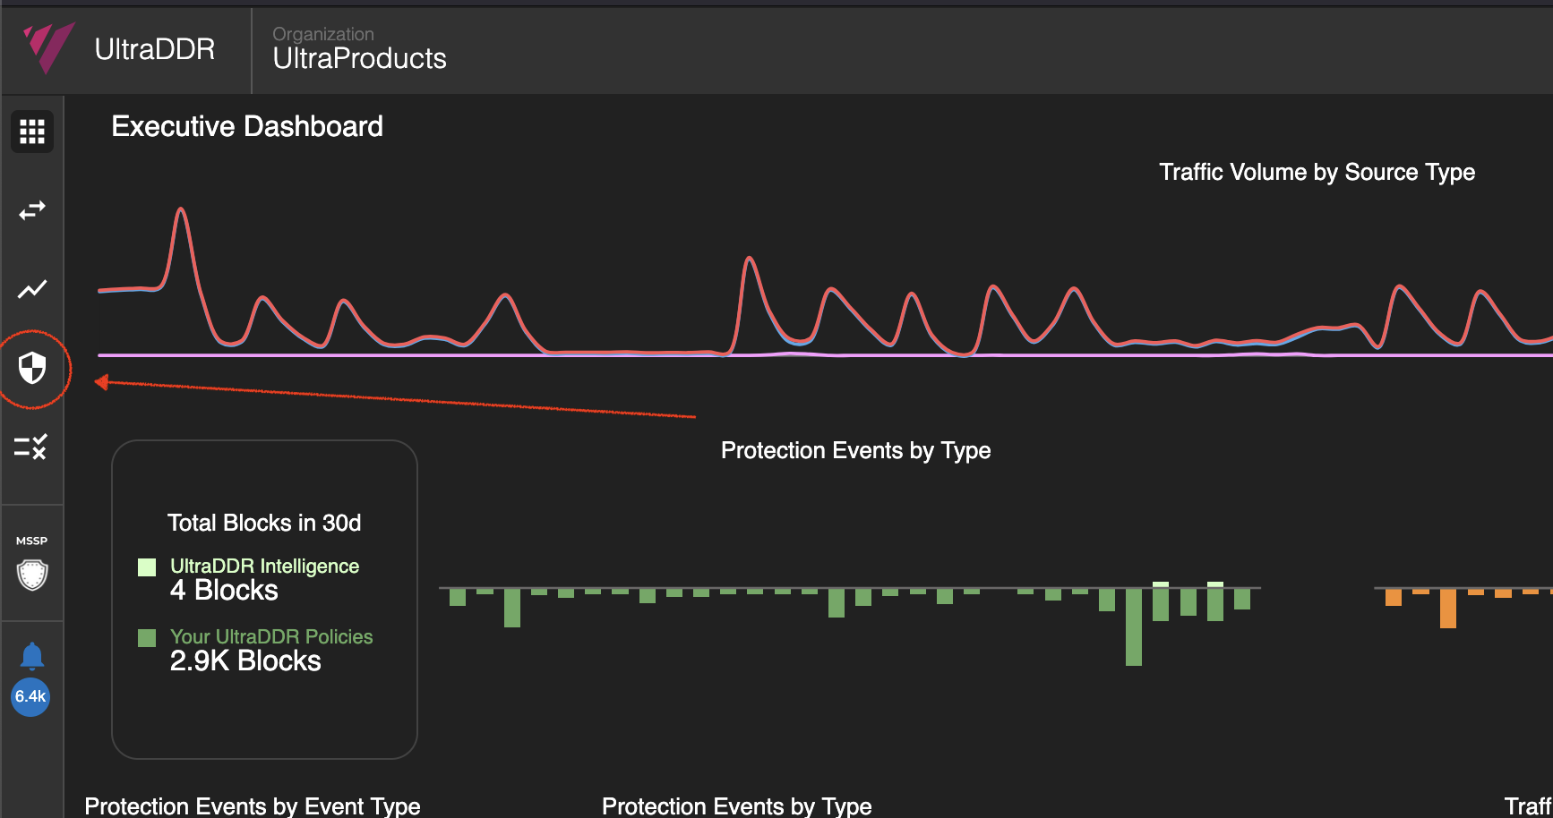Screen dimensions: 1553x818
Task: Click the Total Blocks in 30d heading
Action: click(x=264, y=523)
